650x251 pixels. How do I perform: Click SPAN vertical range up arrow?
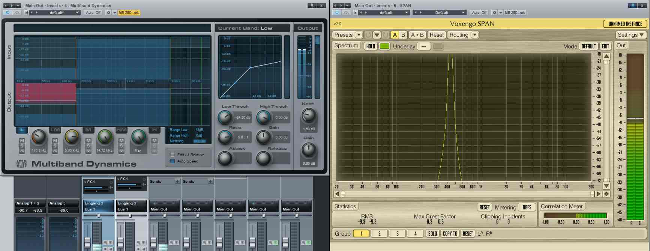click(x=606, y=56)
